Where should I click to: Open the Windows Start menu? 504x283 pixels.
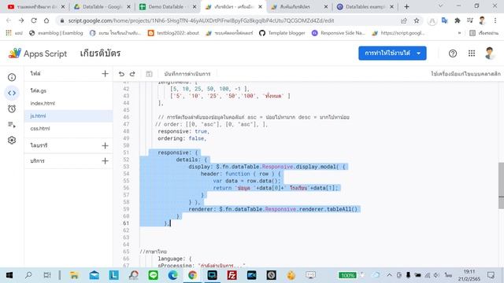9,275
